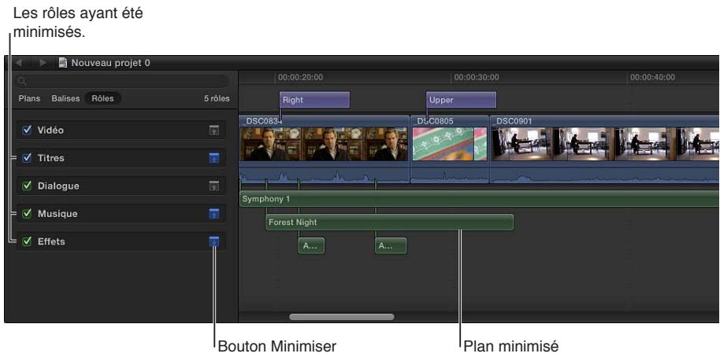This screenshot has height=357, width=720.
Task: Select the Forest Night audio clip
Action: (389, 223)
